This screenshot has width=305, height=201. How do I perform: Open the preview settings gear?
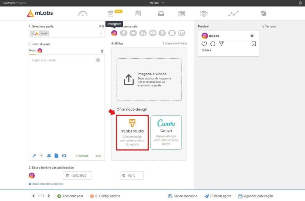click(252, 36)
